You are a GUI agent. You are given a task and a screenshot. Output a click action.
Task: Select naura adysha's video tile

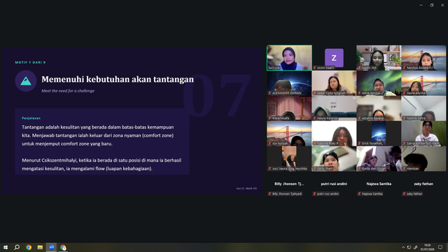[423, 83]
